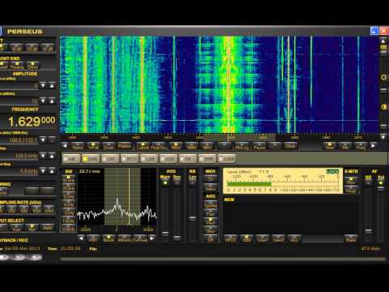Enable the -10 dB attenuator
389x292 pixels.
pyautogui.click(x=17, y=48)
